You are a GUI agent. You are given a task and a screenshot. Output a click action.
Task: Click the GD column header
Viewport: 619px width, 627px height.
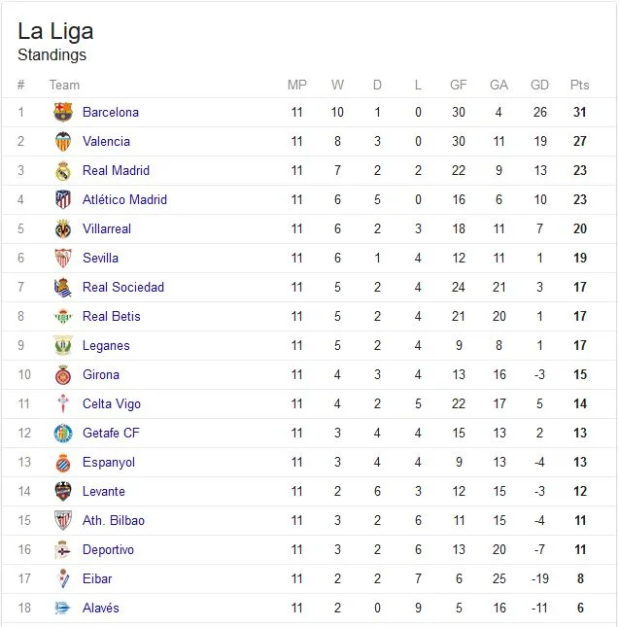pyautogui.click(x=539, y=85)
